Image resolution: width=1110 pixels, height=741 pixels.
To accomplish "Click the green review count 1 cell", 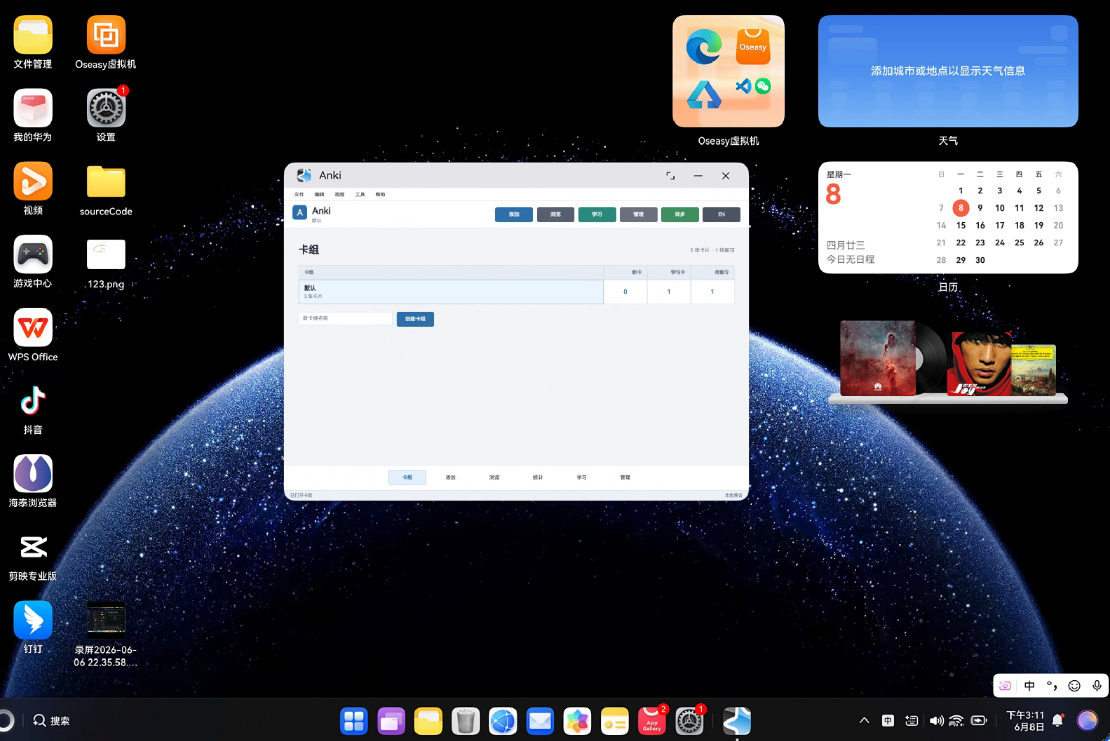I will point(712,292).
